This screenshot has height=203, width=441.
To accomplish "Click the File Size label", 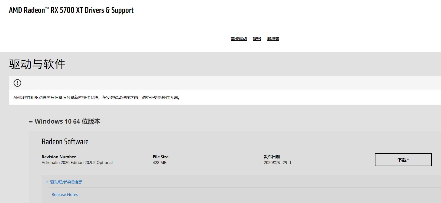I will (161, 157).
